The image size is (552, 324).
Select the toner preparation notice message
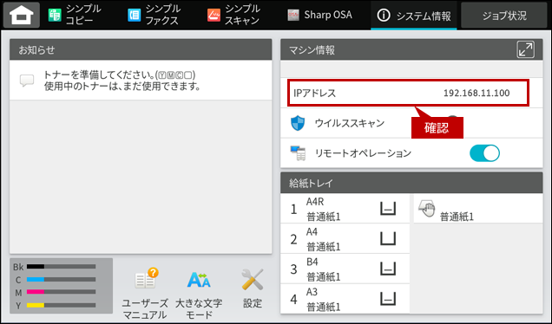click(x=141, y=80)
